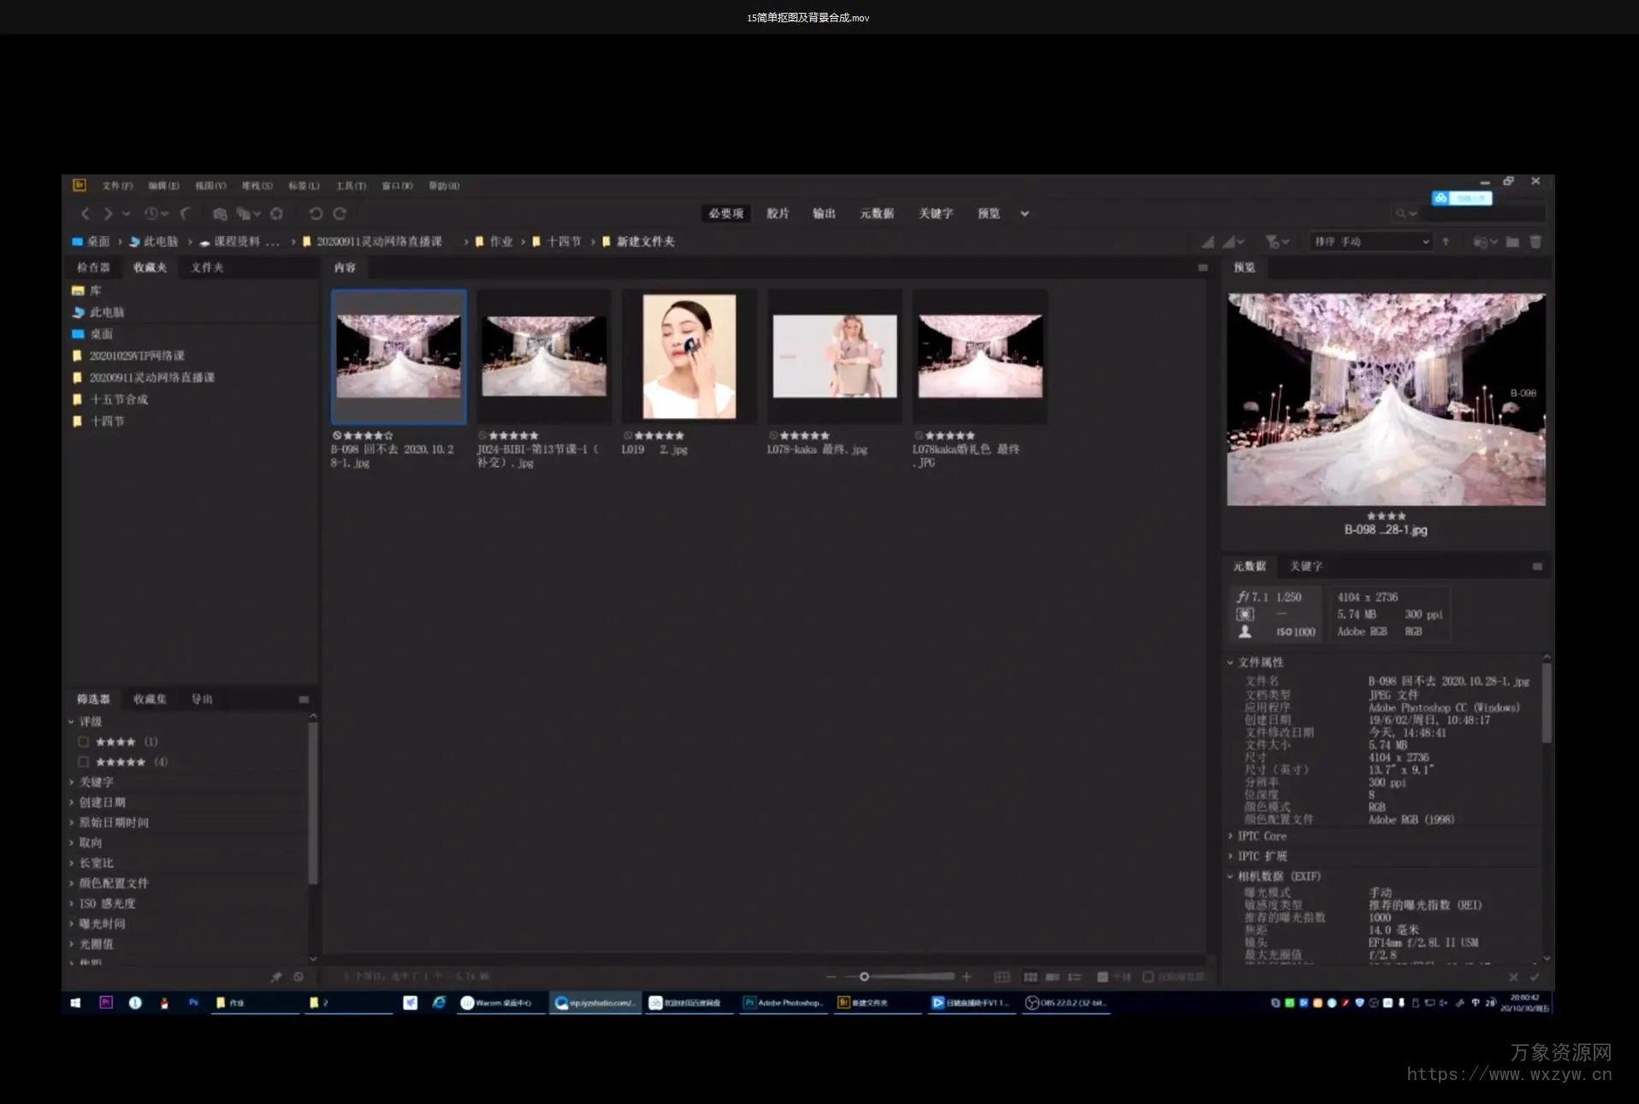The height and width of the screenshot is (1104, 1639).
Task: Select the L019 portrait thumbnail
Action: point(689,357)
